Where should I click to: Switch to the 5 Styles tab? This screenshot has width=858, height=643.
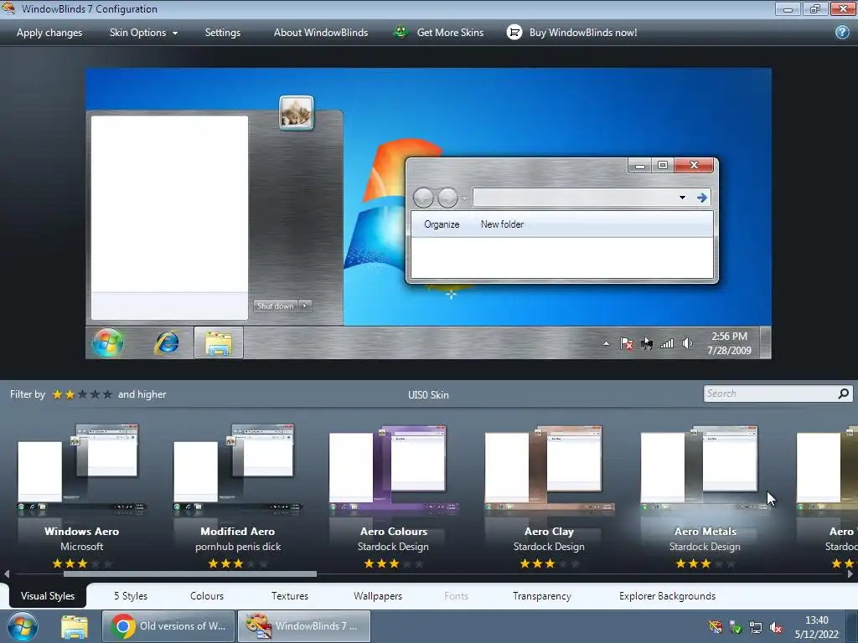[x=130, y=596]
